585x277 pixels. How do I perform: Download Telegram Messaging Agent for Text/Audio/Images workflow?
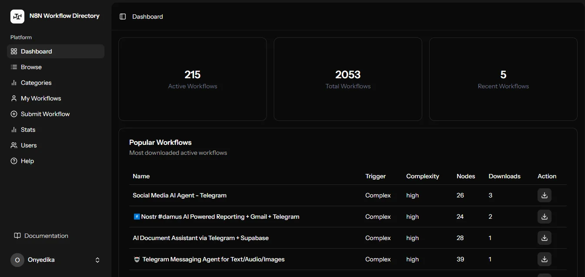pyautogui.click(x=544, y=259)
